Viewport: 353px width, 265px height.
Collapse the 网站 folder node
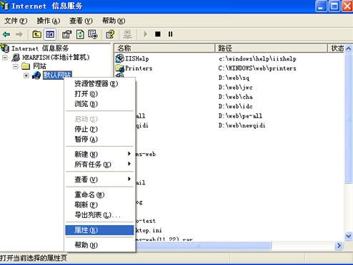[16, 66]
